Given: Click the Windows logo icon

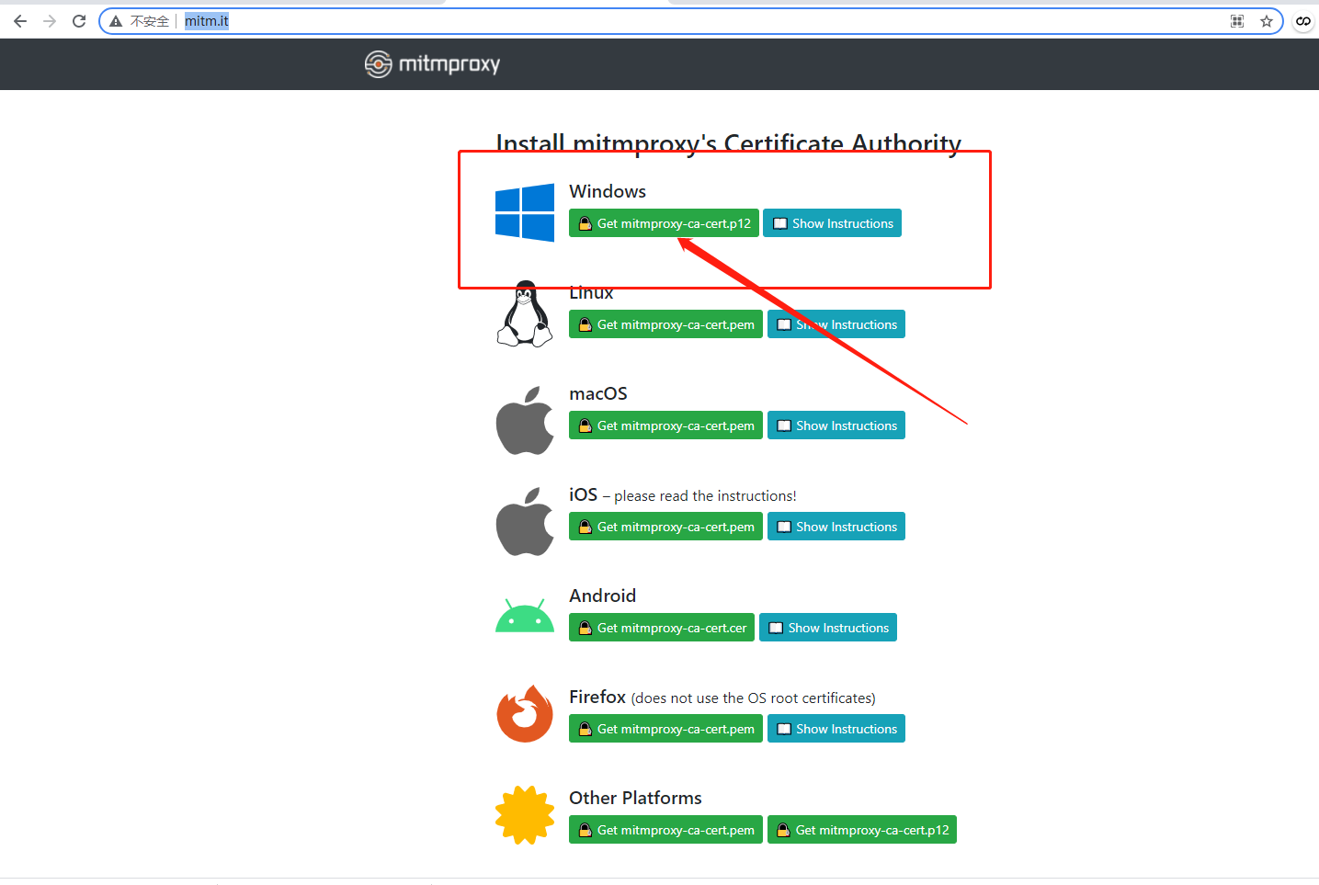Looking at the screenshot, I should coord(525,211).
